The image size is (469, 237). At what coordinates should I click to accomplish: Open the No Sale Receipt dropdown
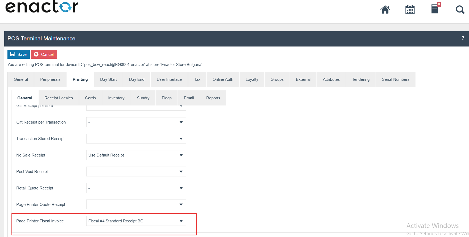[x=136, y=155]
